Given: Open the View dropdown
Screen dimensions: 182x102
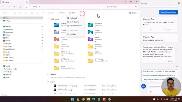Looking at the screenshot, I should point(62,13).
